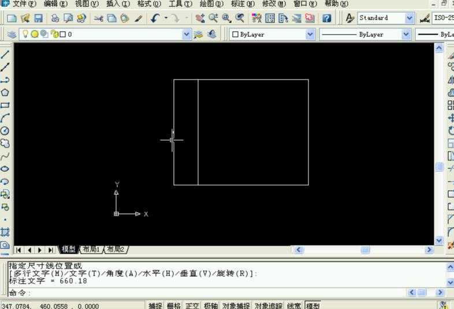Toggle 线宽 lineweight display
The height and width of the screenshot is (309, 454).
pos(294,306)
